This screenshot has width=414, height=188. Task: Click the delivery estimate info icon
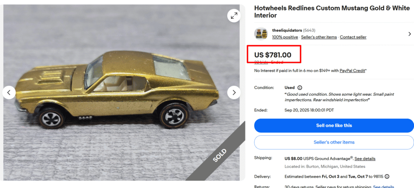tap(387, 176)
